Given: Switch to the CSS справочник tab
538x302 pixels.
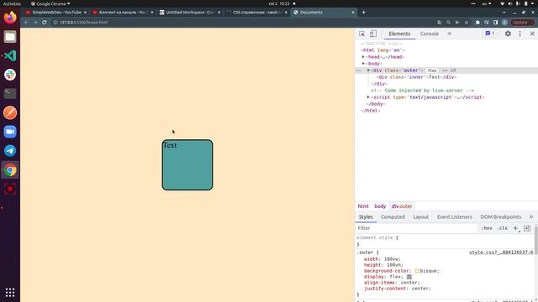Looking at the screenshot, I should coord(256,13).
